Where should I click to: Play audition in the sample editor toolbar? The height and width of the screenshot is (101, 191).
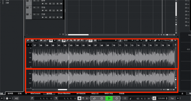41,40
